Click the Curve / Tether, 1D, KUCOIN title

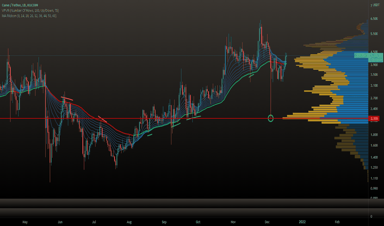coord(20,5)
